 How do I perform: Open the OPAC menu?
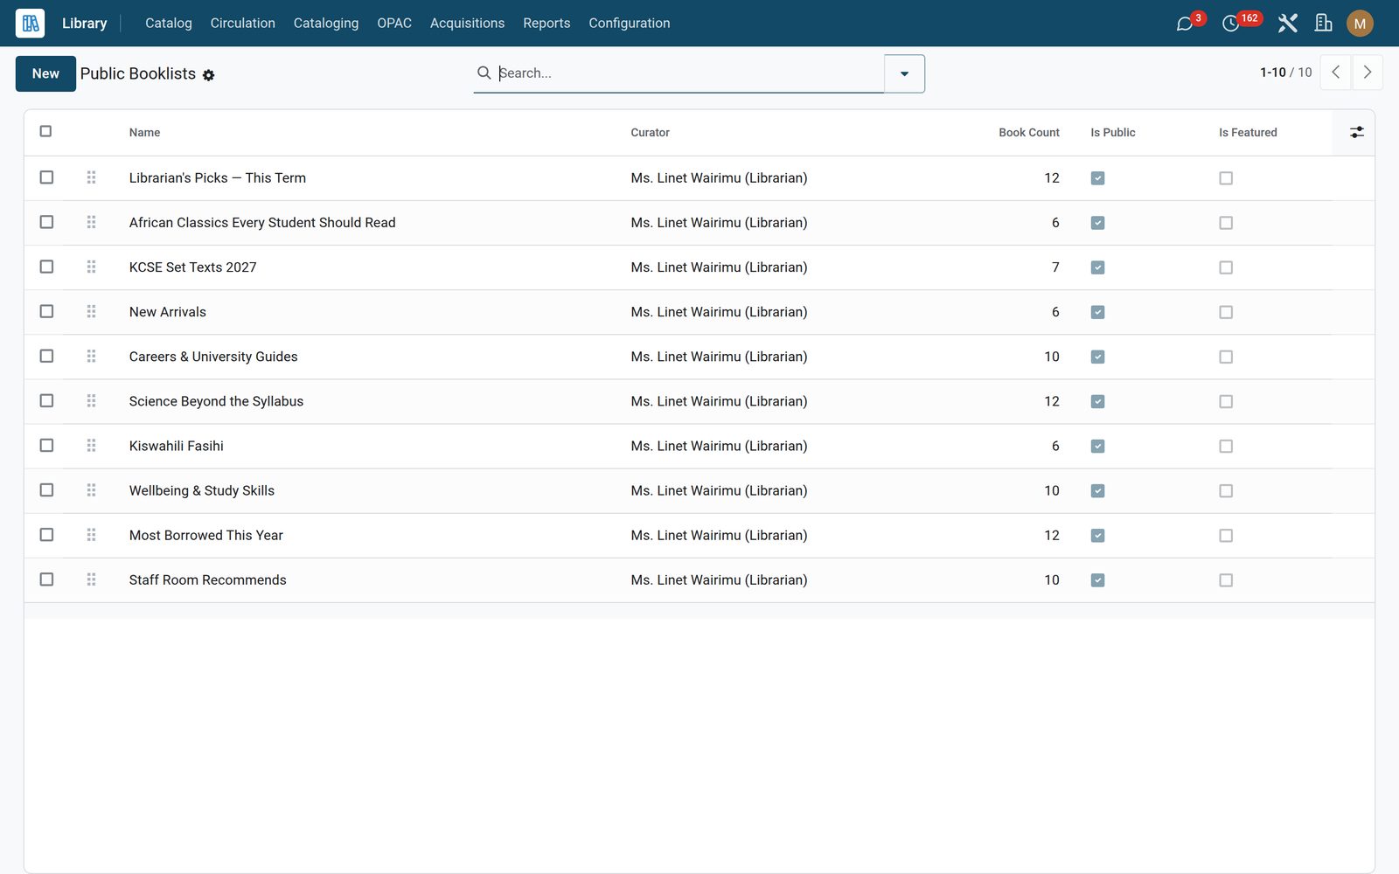(x=394, y=24)
